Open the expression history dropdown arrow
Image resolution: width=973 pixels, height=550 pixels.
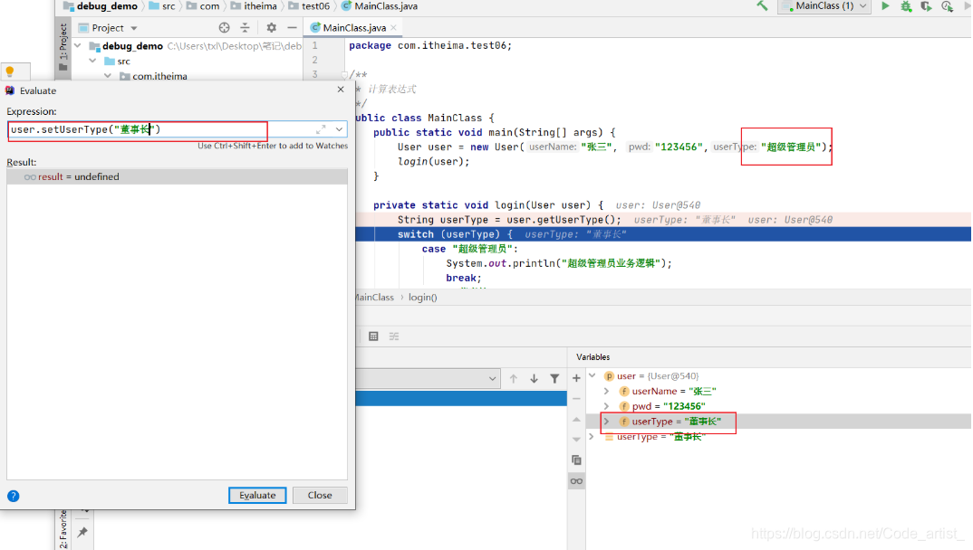point(340,129)
